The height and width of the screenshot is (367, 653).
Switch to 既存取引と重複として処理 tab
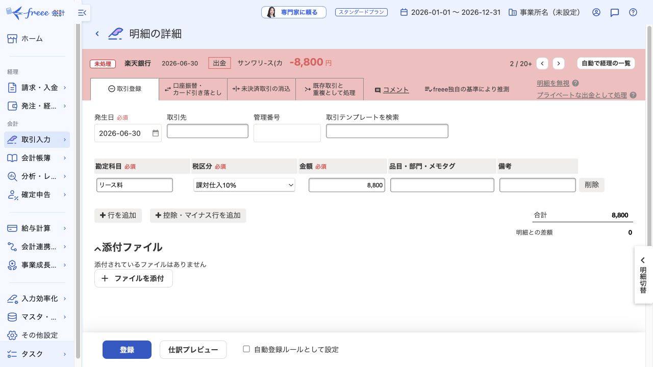click(330, 89)
